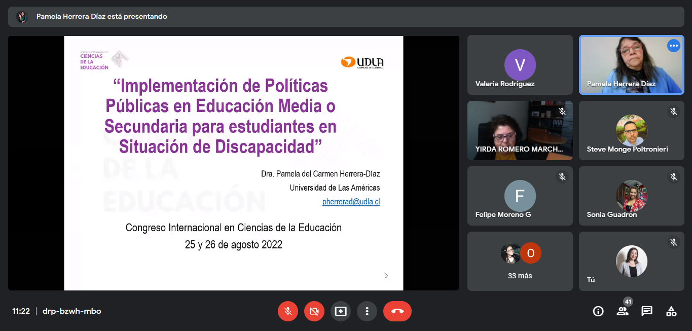
Task: Show the participants list with 41 badge
Action: [x=623, y=311]
